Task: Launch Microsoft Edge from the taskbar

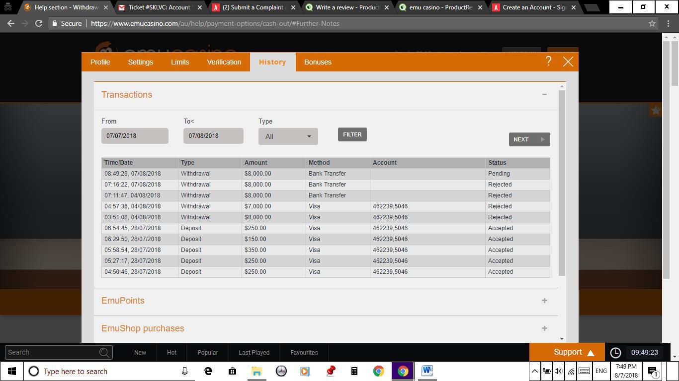Action: 208,371
